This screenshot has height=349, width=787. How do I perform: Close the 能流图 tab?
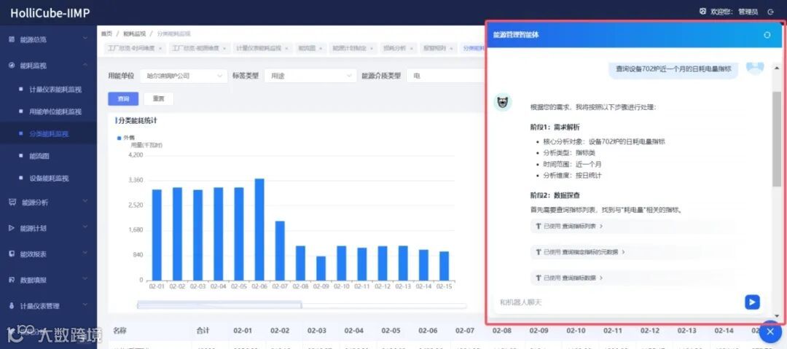point(320,48)
